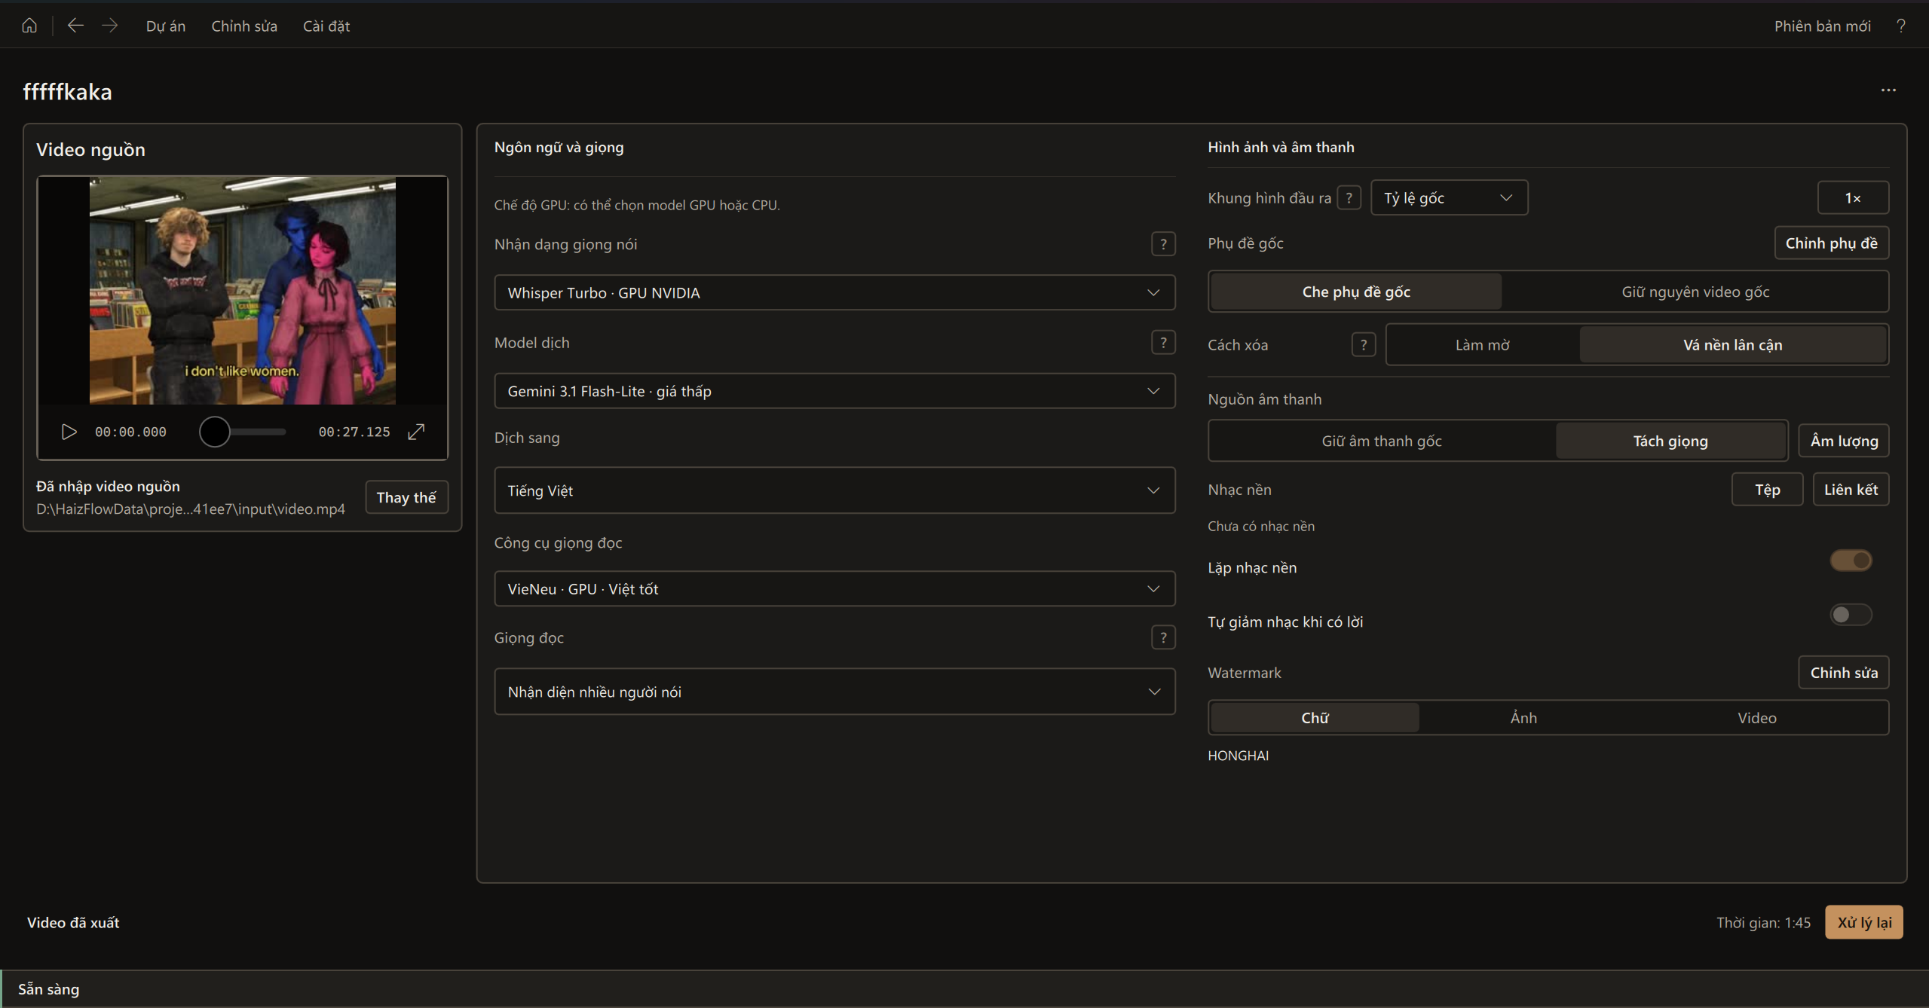The image size is (1929, 1008).
Task: Select Tách giọng audio option
Action: 1670,441
